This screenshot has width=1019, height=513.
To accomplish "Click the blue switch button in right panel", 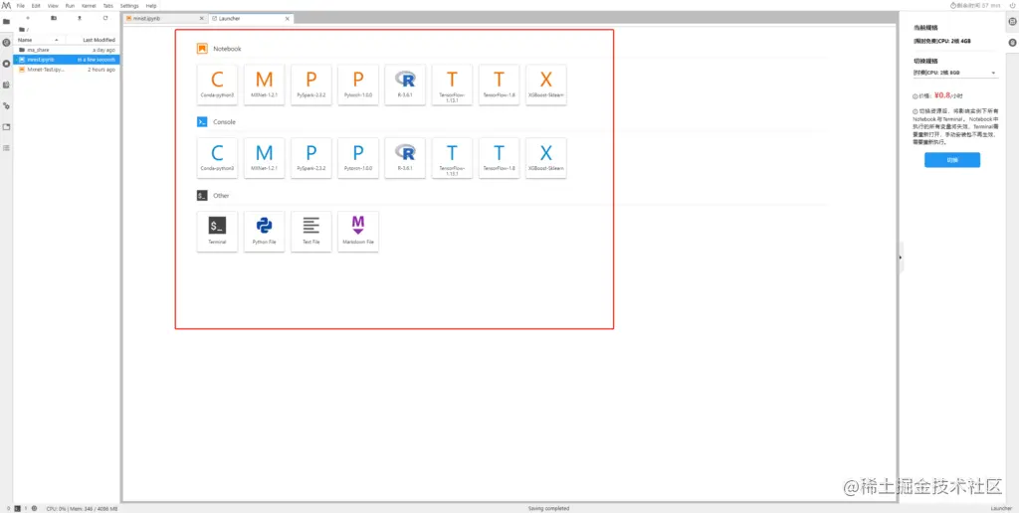I will 952,160.
